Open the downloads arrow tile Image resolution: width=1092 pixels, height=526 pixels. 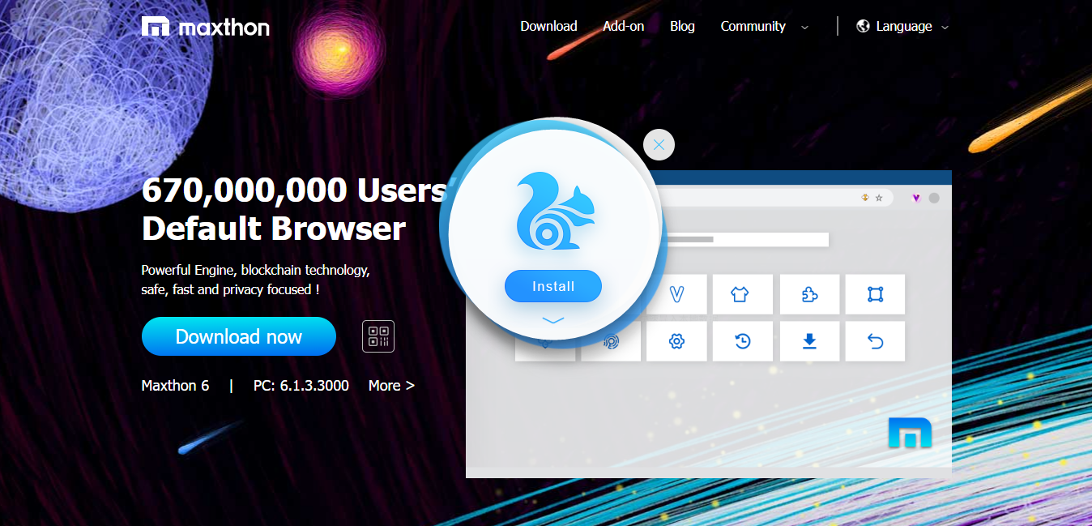pyautogui.click(x=809, y=341)
